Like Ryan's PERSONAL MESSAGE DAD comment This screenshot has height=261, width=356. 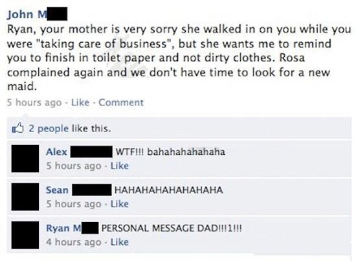pos(120,242)
